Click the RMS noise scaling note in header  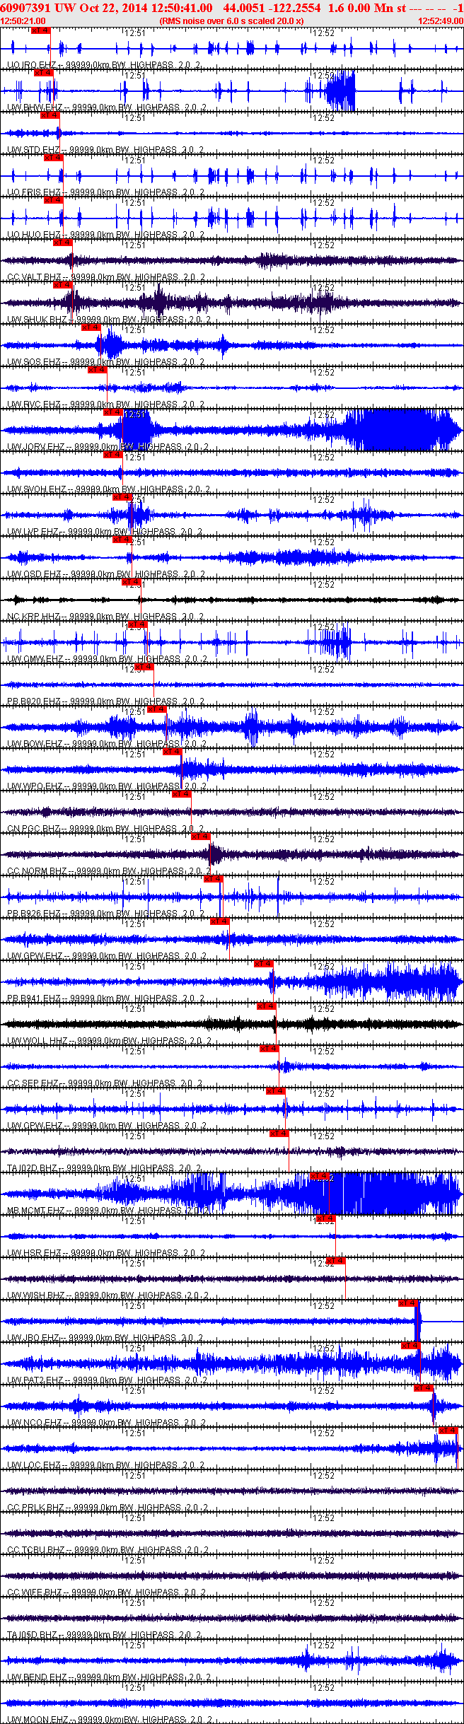pos(231,21)
